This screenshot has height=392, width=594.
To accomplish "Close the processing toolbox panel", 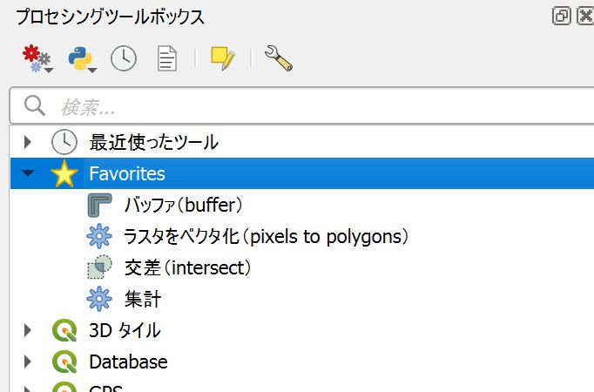I will 585,16.
